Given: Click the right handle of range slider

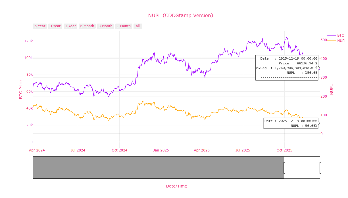Looking at the screenshot, I should [x=320, y=168].
